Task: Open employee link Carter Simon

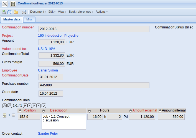Action: click(x=48, y=70)
